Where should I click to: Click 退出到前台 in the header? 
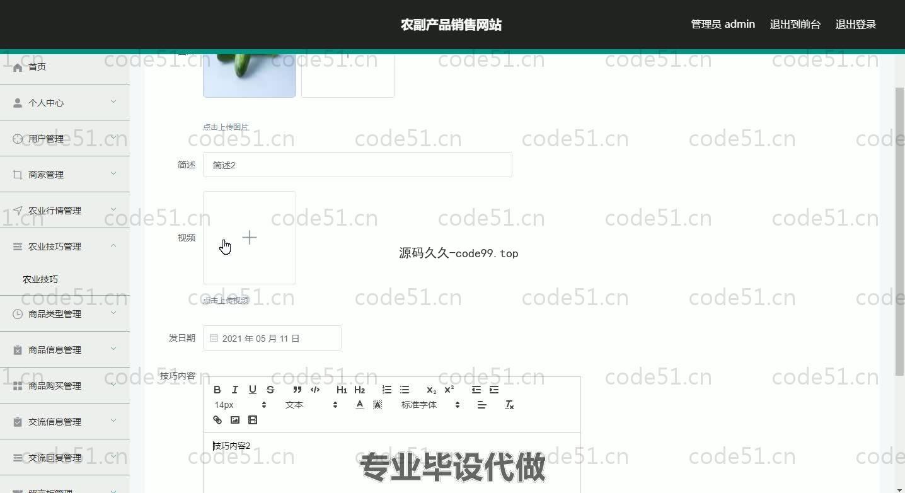tap(795, 25)
